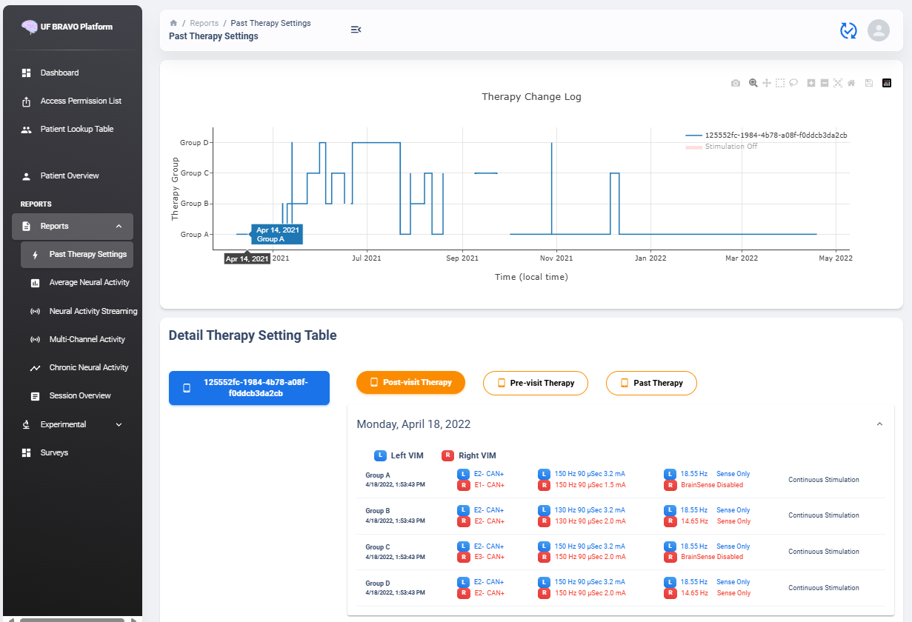Choose the Box Select chart tool
Screen dimensions: 912x622
click(779, 84)
